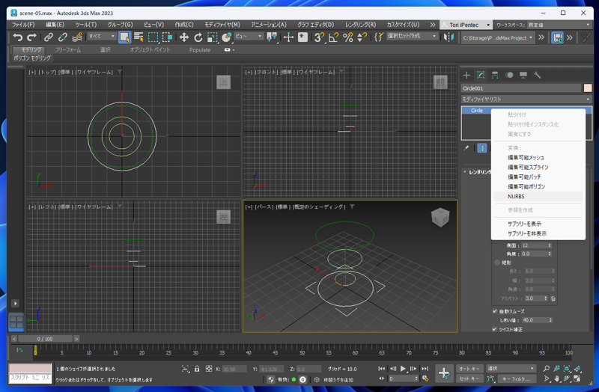Open the Utilities wrench tab
This screenshot has height=392, width=599.
click(x=537, y=75)
